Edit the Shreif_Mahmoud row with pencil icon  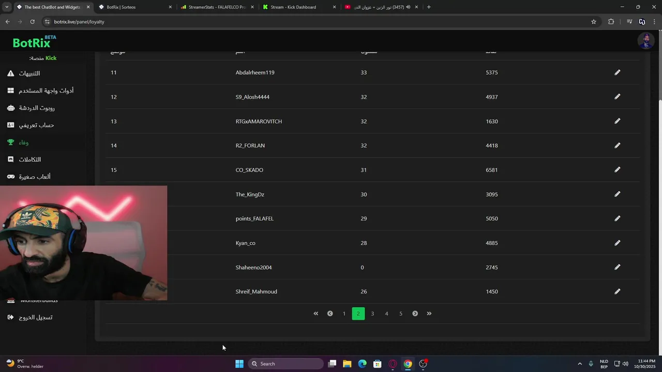tap(617, 291)
